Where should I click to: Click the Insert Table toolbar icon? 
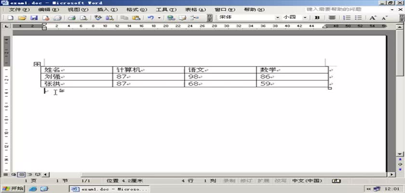pyautogui.click(x=194, y=18)
